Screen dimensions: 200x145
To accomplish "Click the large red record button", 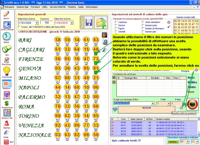I will [x=192, y=104].
